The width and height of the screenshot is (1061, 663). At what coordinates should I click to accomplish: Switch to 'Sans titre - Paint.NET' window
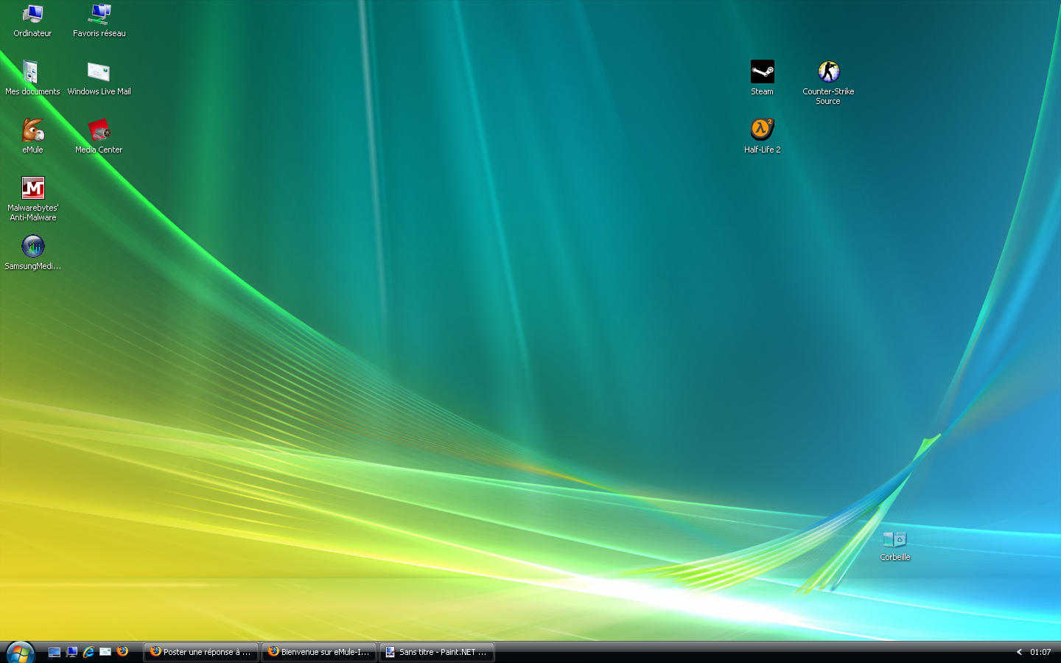tap(437, 652)
